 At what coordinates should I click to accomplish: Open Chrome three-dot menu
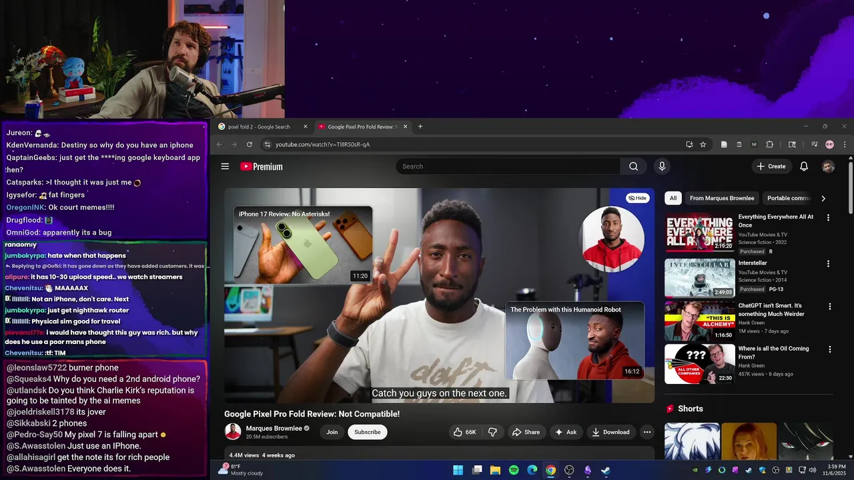point(845,145)
